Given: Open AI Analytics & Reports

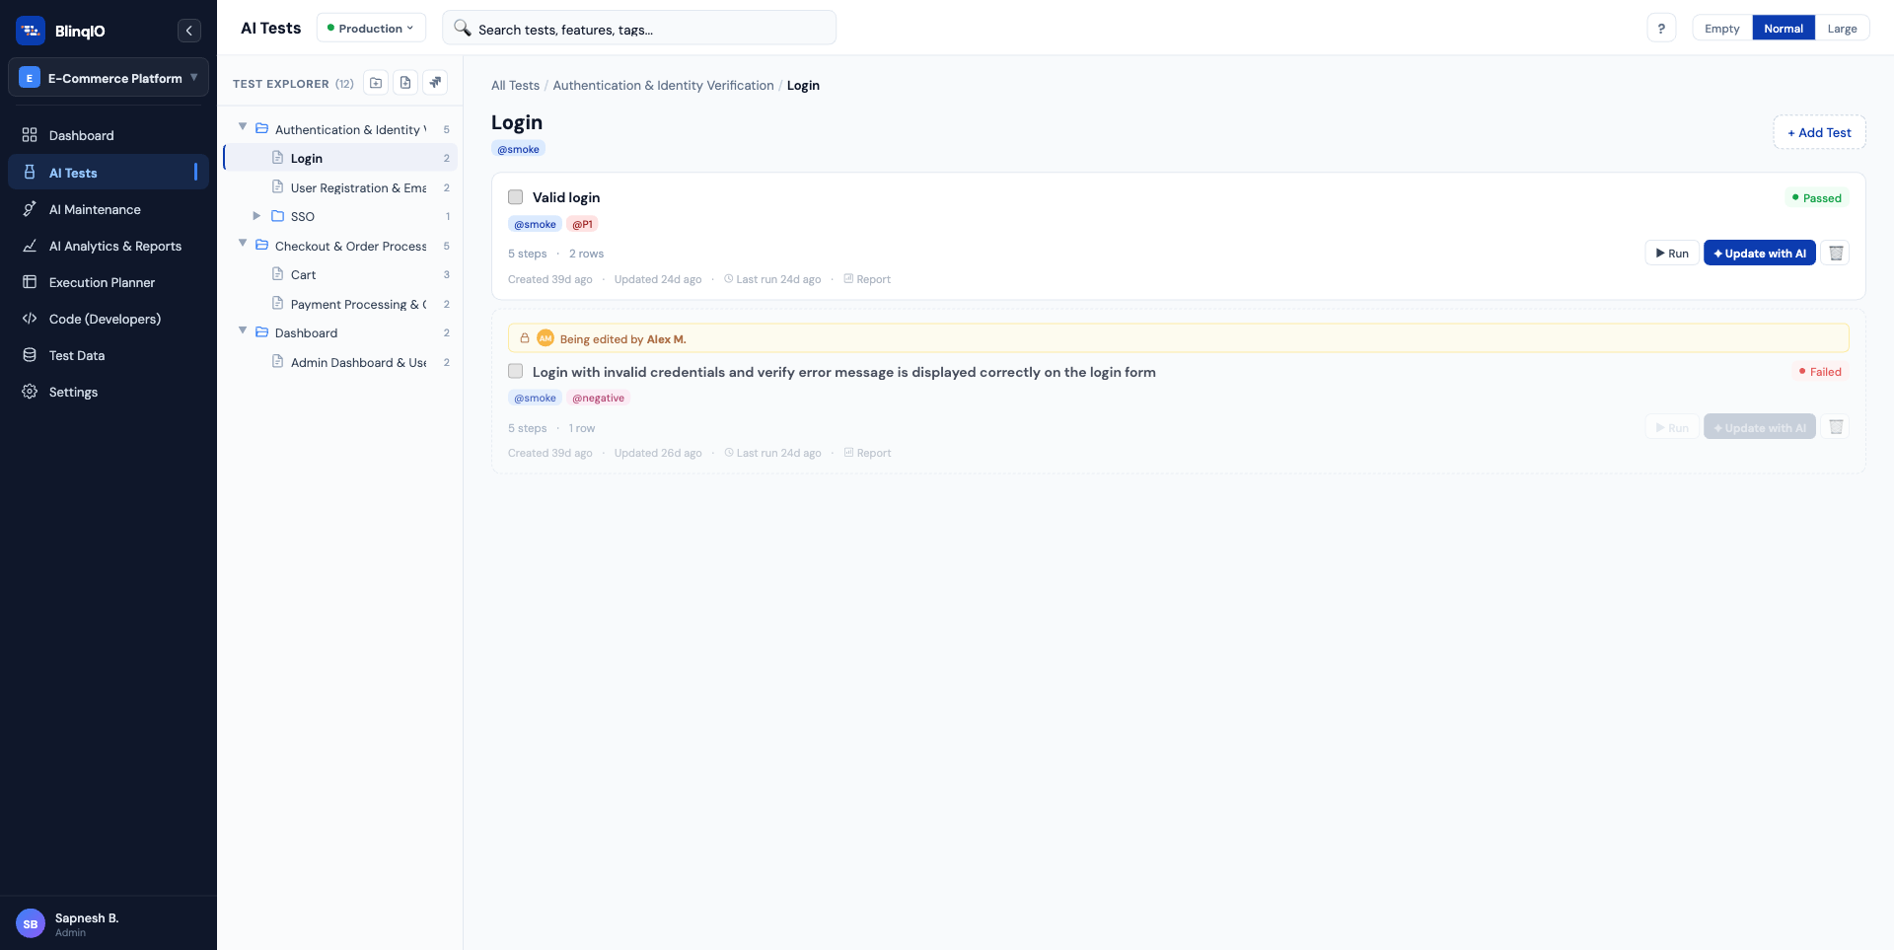Looking at the screenshot, I should click(x=115, y=246).
